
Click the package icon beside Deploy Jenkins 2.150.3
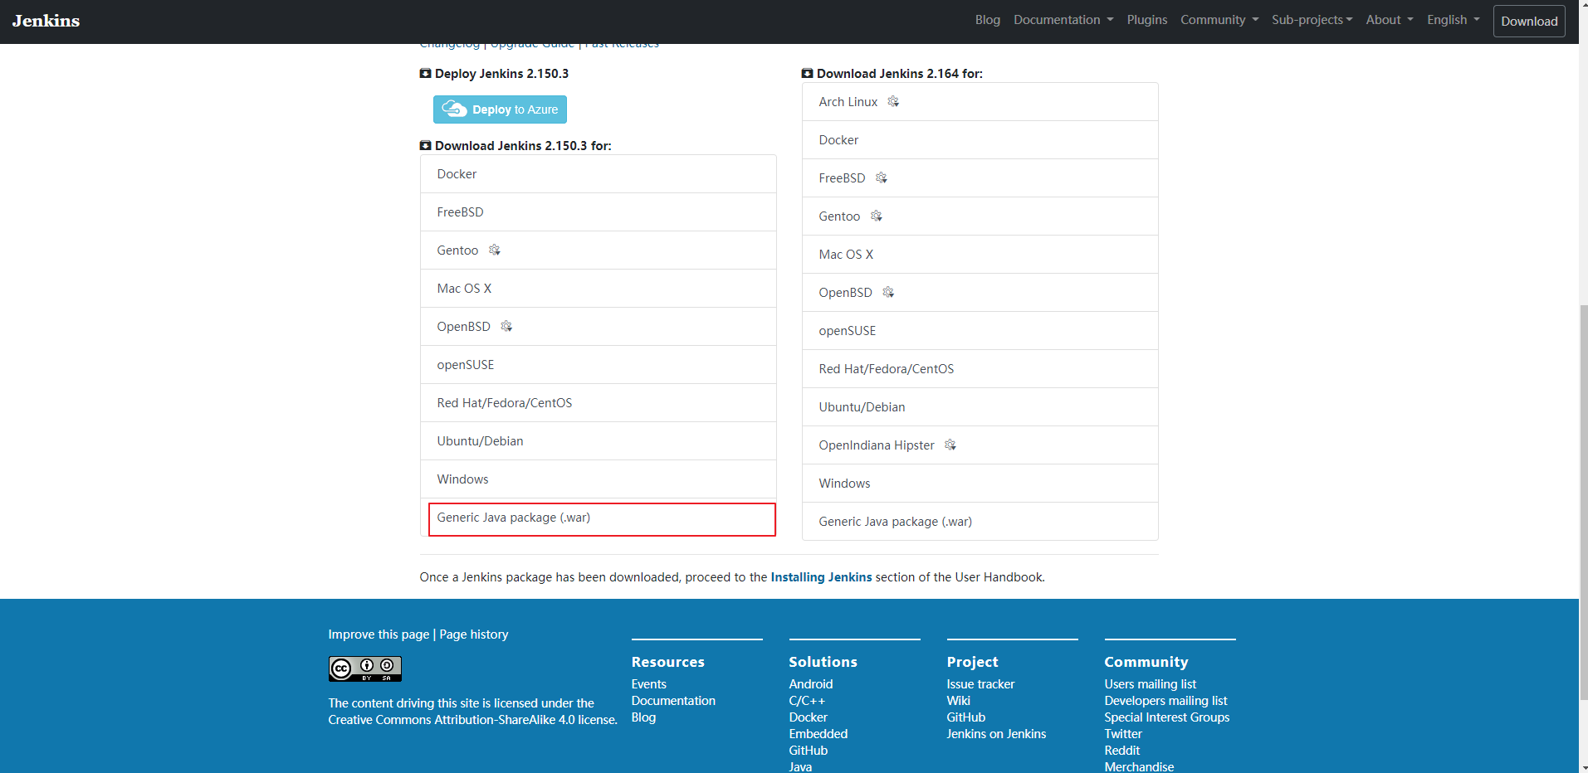[x=425, y=74]
